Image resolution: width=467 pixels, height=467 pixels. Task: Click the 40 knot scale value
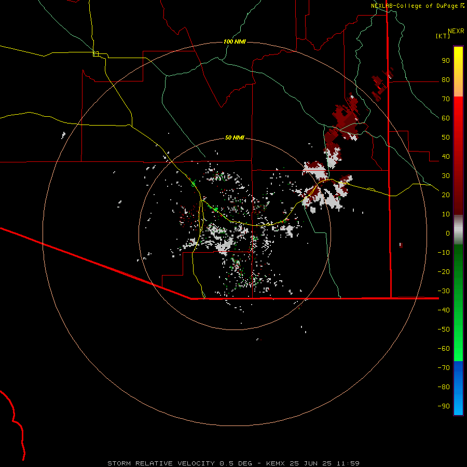(446, 156)
